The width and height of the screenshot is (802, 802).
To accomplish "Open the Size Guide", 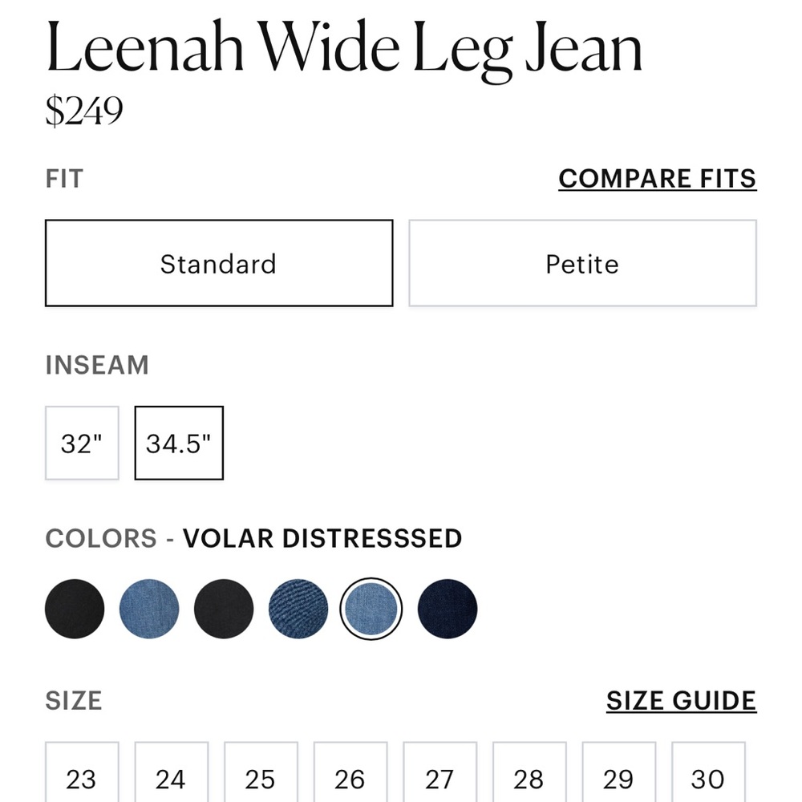I will click(x=679, y=699).
